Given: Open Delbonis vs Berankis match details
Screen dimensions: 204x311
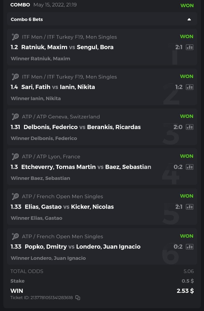Looking at the screenshot, I should pos(82,127).
